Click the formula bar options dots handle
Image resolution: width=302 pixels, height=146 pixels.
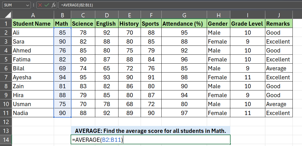point(34,5)
